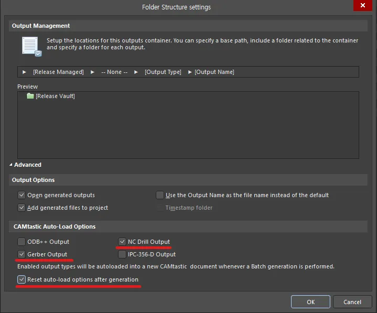Enable IPC-356-D Output auto-load

pyautogui.click(x=122, y=254)
